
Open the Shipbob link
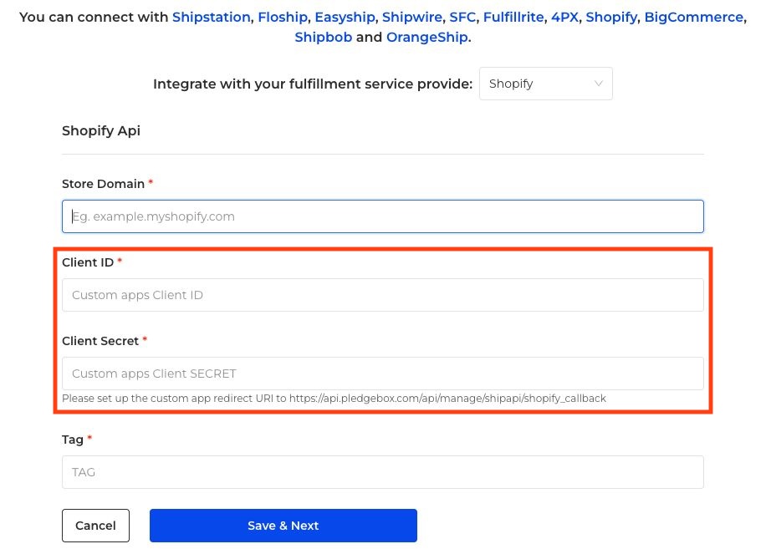tap(323, 37)
